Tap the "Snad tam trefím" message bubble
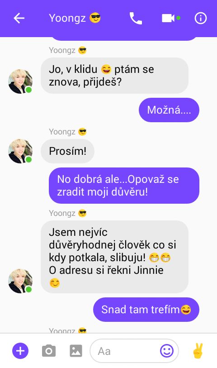 tap(146, 310)
